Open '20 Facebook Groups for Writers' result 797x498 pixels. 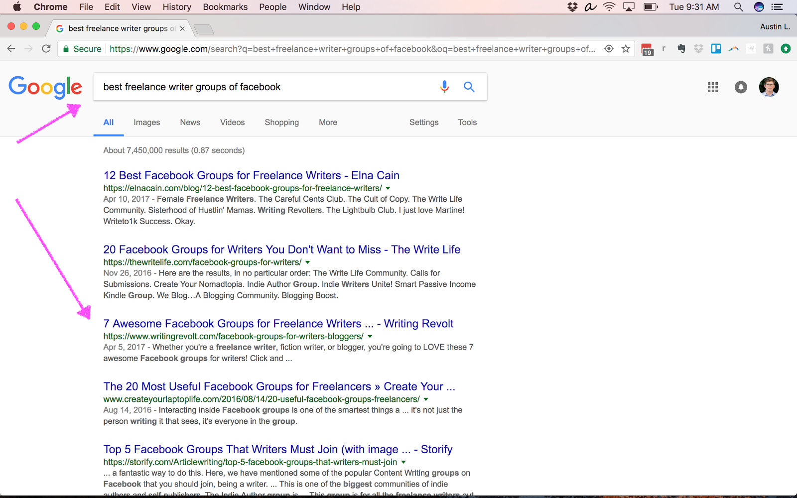282,249
